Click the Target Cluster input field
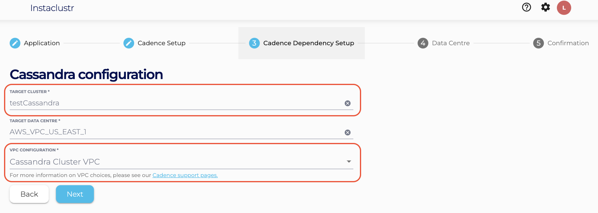 tap(172, 103)
